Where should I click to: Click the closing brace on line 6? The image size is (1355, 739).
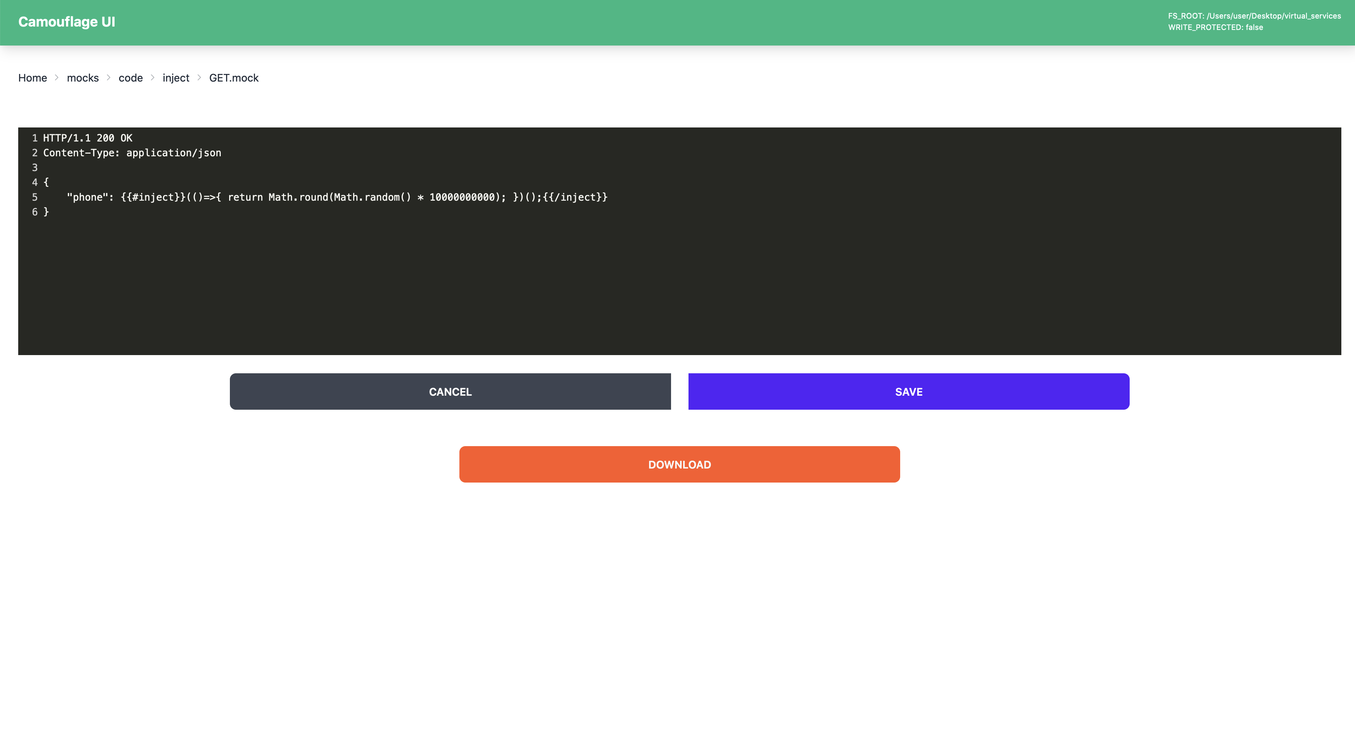click(46, 212)
